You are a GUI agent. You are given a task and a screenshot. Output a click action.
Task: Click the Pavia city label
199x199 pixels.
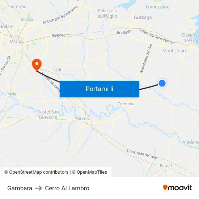(x=11, y=94)
